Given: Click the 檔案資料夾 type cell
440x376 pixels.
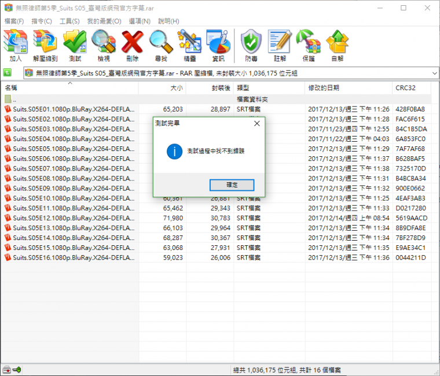Looking at the screenshot, I should click(252, 99).
